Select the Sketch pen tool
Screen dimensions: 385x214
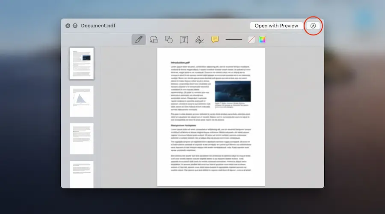pyautogui.click(x=139, y=40)
